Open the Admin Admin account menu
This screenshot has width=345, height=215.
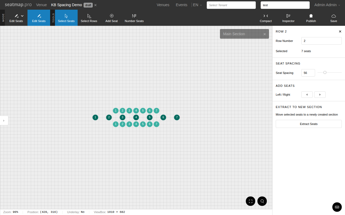(327, 5)
